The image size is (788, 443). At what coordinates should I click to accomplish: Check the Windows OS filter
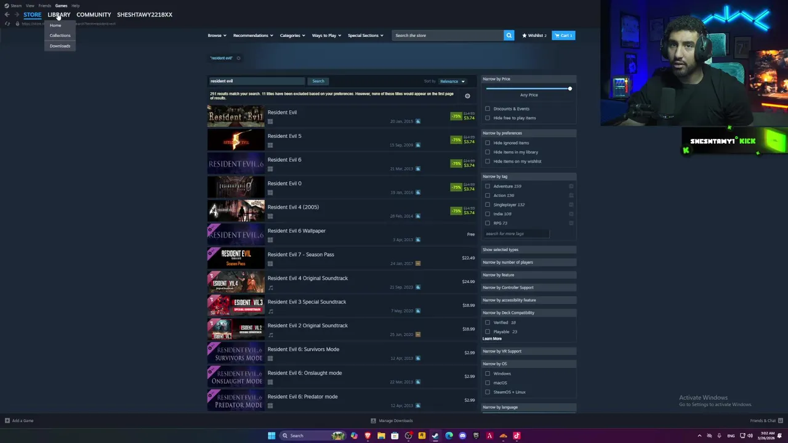(488, 373)
